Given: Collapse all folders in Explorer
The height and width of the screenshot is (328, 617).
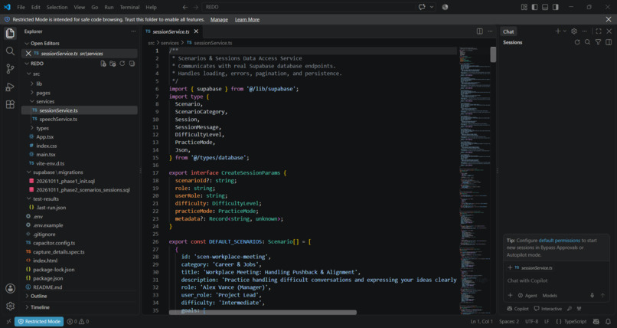Looking at the screenshot, I should [132, 64].
